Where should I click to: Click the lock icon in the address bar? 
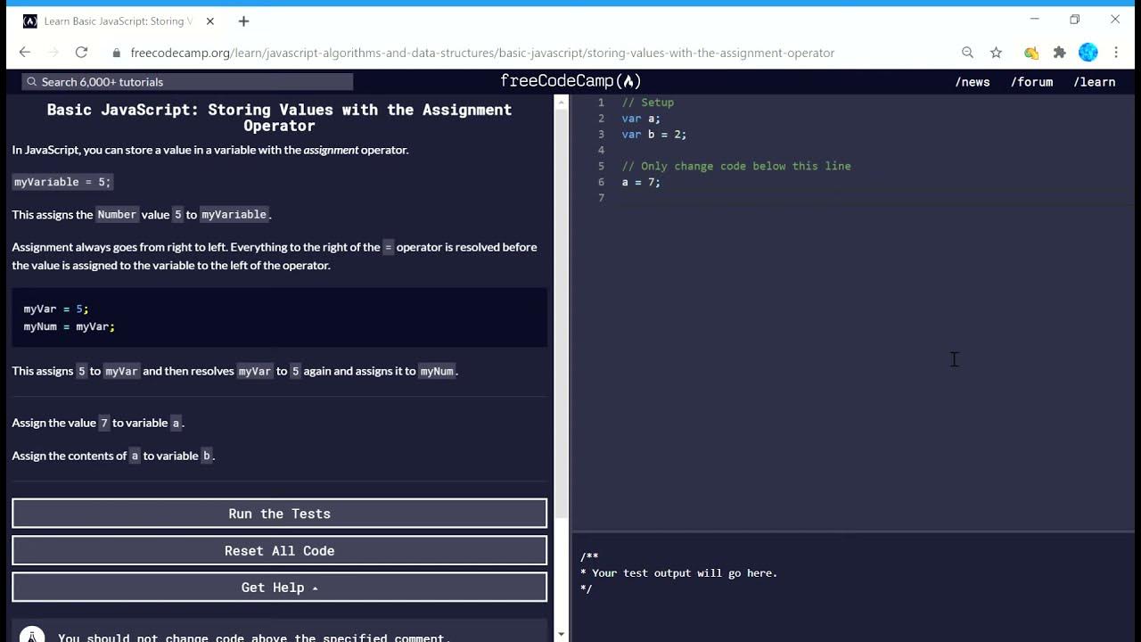point(116,53)
